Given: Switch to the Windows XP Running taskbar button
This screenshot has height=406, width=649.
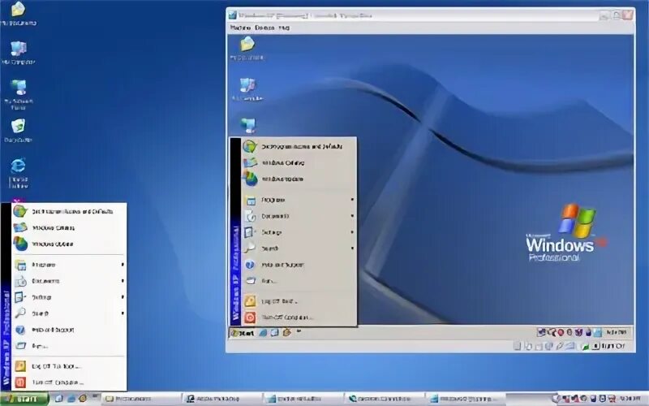Looking at the screenshot, I should (x=466, y=399).
